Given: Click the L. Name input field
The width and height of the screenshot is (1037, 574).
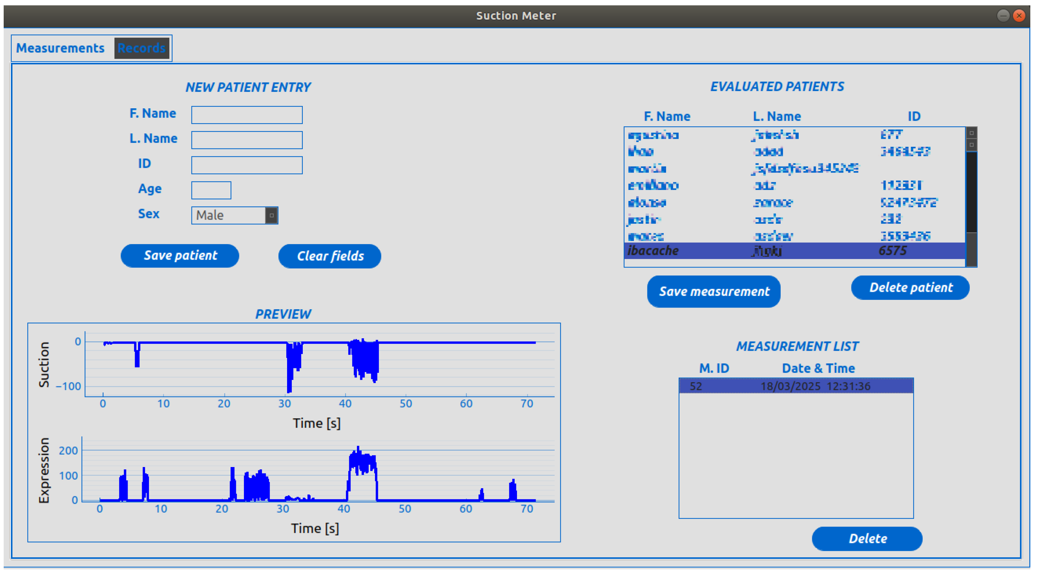Looking at the screenshot, I should click(247, 140).
